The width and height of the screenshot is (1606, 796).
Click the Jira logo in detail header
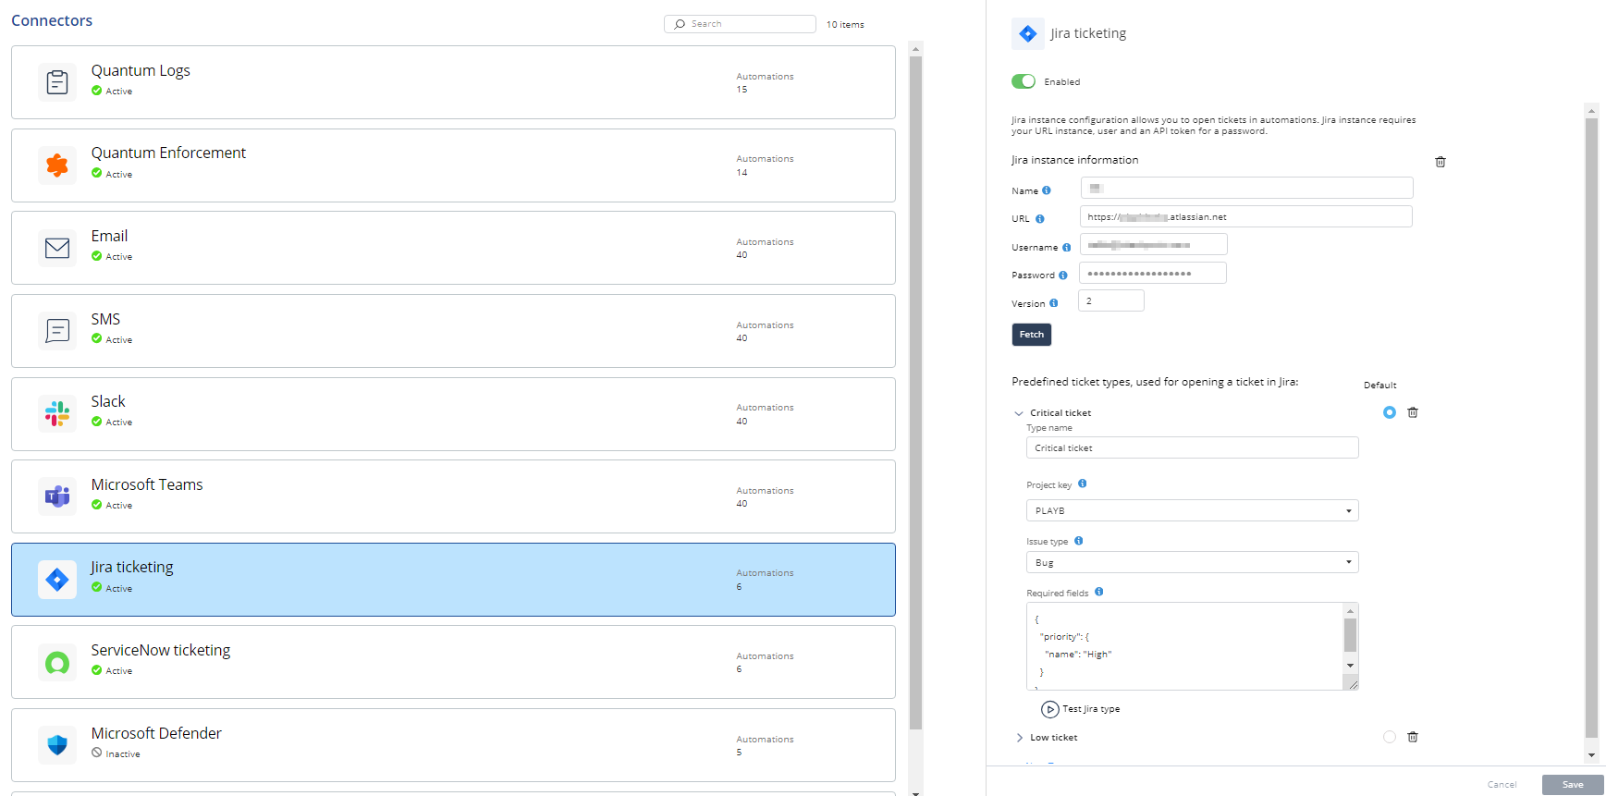tap(1028, 34)
